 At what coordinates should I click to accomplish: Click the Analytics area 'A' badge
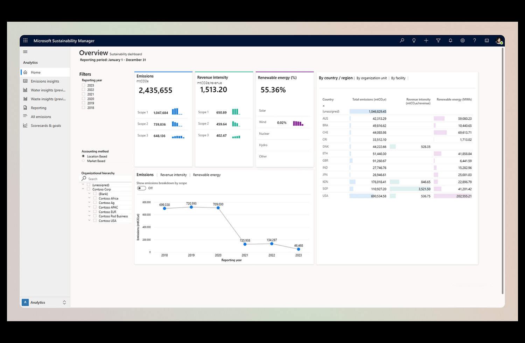point(25,302)
